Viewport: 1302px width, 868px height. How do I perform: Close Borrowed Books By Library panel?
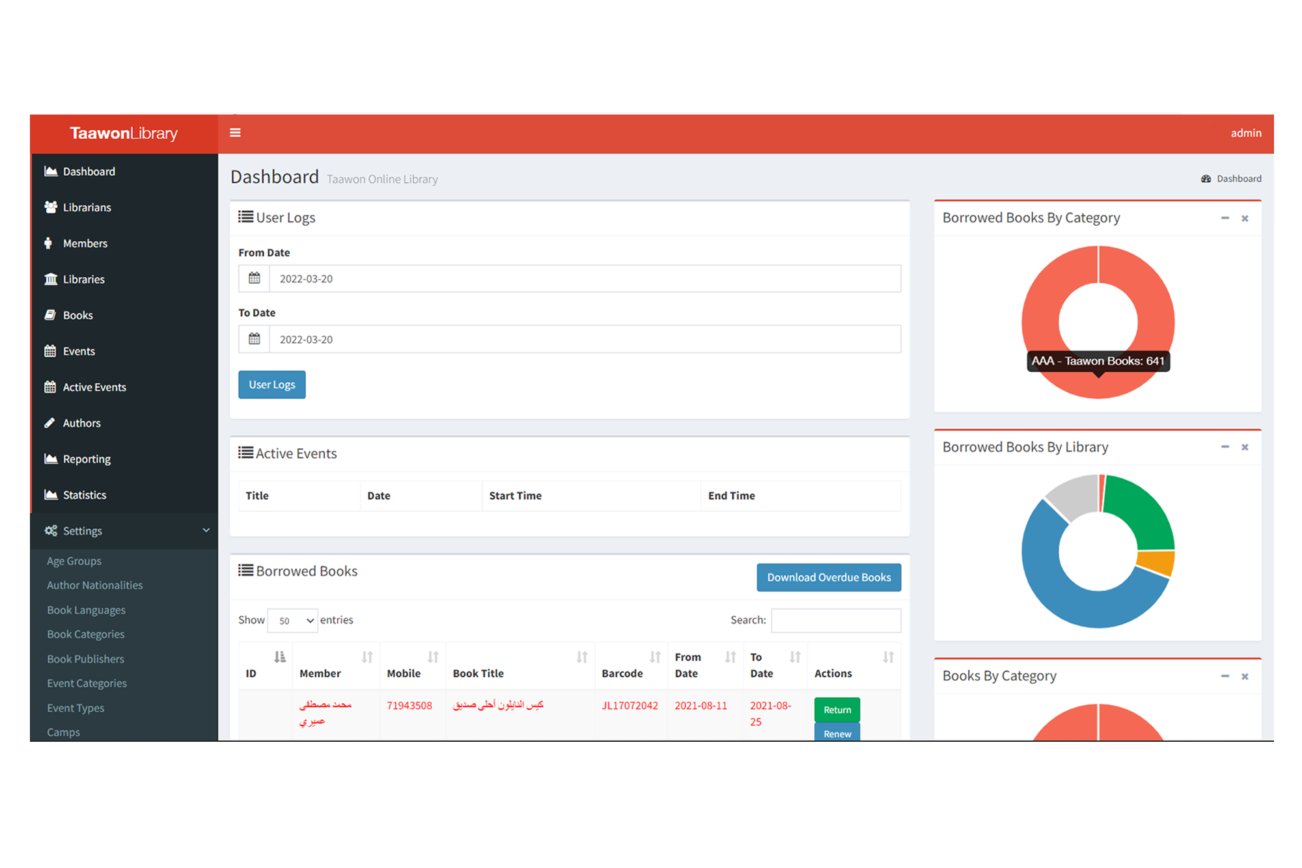pos(1245,447)
